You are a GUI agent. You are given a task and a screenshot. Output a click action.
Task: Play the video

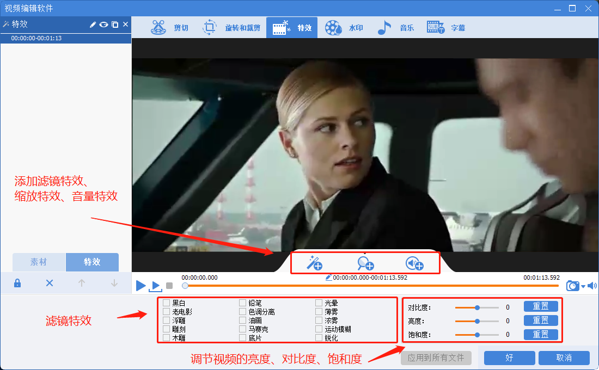point(140,285)
